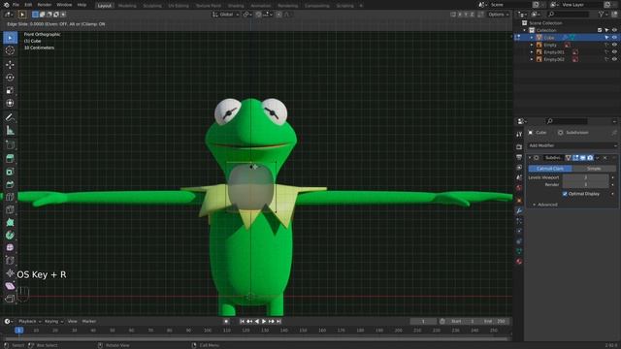The image size is (621, 349).
Task: Hide Empty.001 with its eye icon
Action: [x=614, y=51]
